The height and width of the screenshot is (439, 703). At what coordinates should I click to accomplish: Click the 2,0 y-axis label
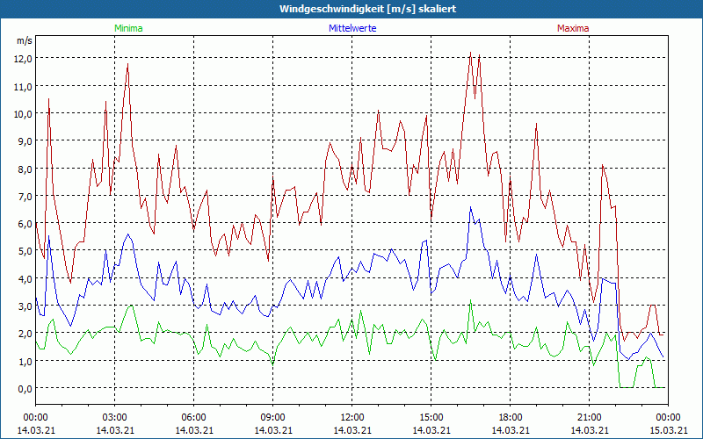(x=26, y=334)
